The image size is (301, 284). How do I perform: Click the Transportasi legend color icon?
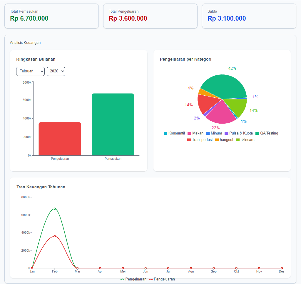189,140
